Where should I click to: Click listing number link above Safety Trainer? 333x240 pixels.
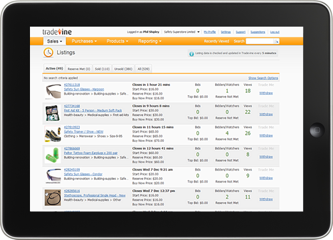tap(72, 127)
